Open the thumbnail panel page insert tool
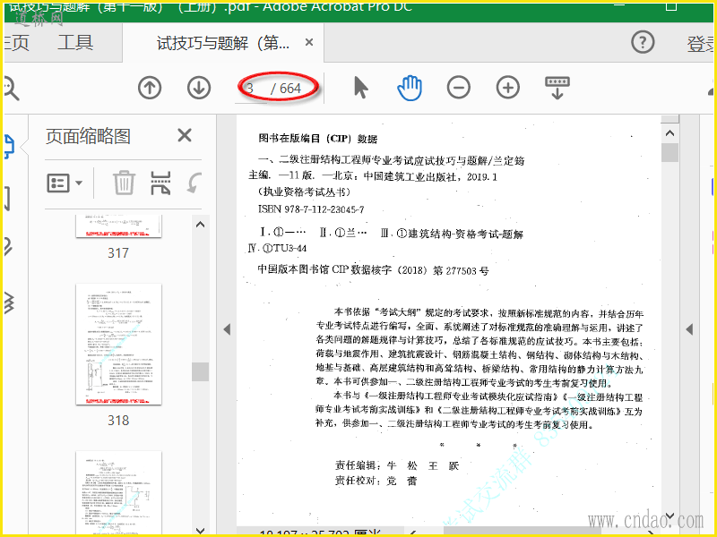The width and height of the screenshot is (717, 537). (x=160, y=183)
